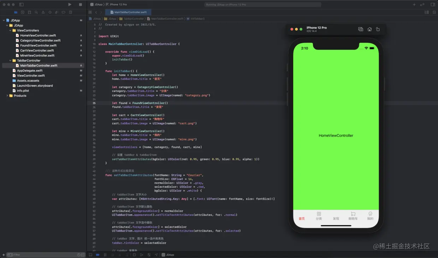Collapse the JDApp project root
This screenshot has width=438, height=258.
pos(4,20)
